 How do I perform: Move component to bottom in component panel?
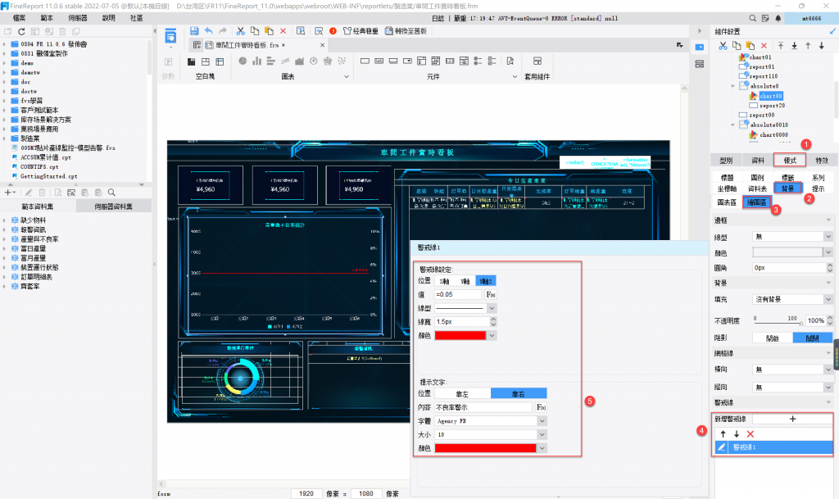(x=795, y=46)
